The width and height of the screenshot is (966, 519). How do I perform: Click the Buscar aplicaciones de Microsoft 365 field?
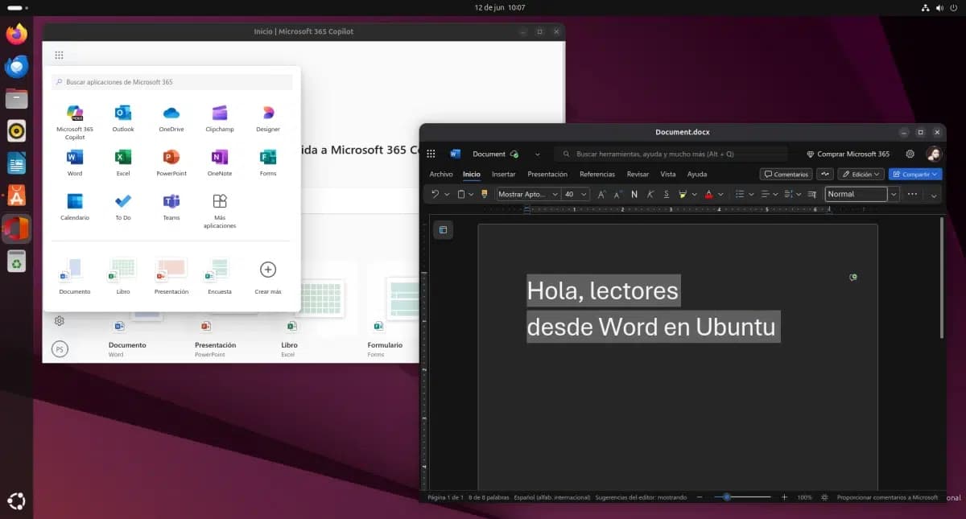click(171, 82)
